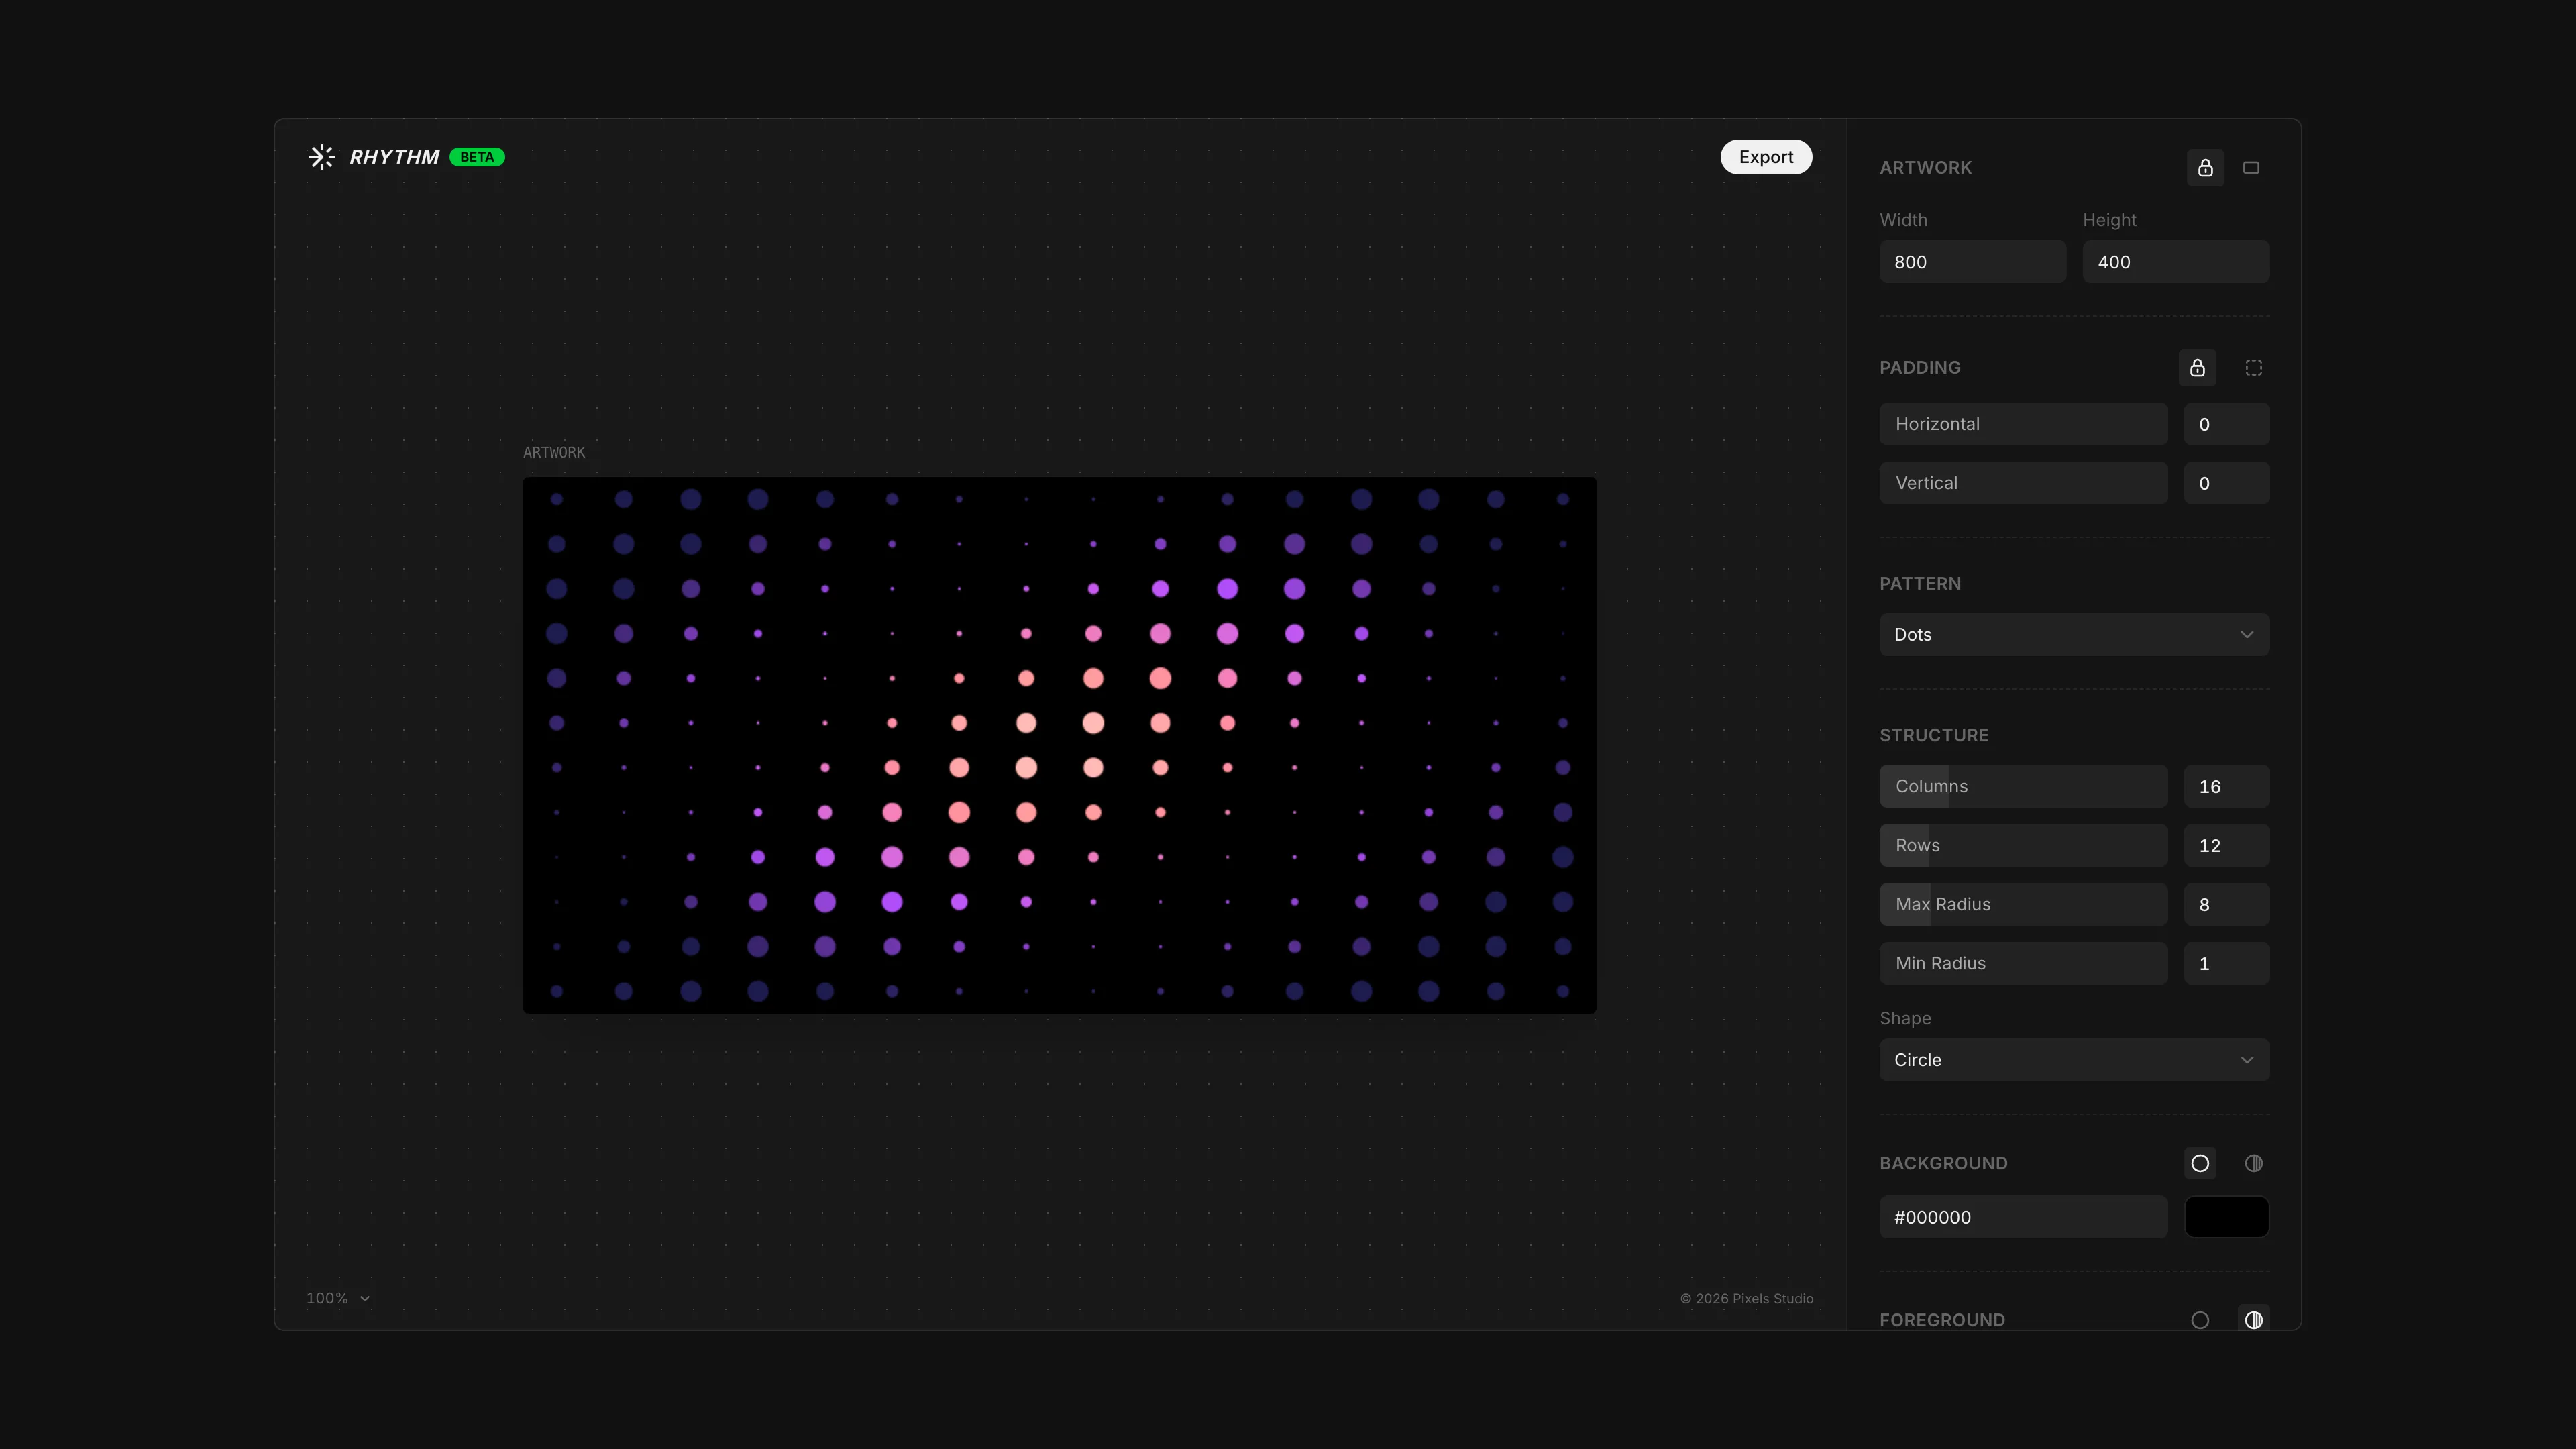Click the BETA badge next to RHYTHM
The height and width of the screenshot is (1449, 2576).
(x=476, y=157)
